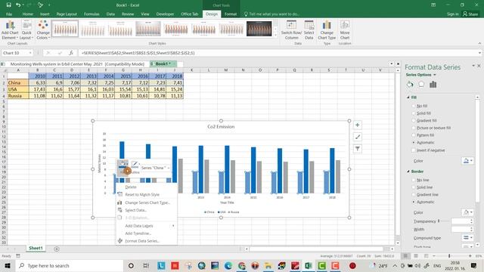Click Reset to Match Style entry
484x272 pixels.
142,195
